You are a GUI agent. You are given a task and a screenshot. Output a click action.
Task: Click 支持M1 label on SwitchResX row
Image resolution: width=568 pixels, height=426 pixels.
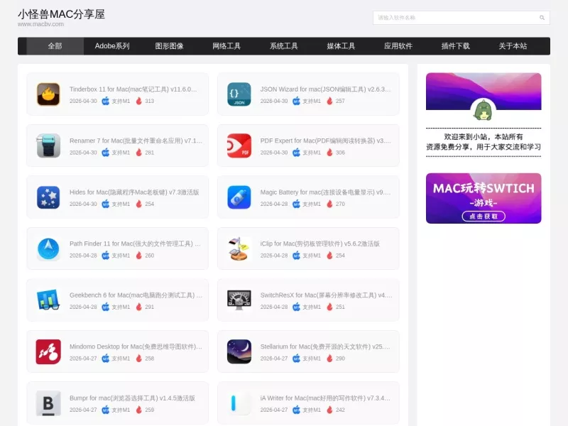(312, 307)
